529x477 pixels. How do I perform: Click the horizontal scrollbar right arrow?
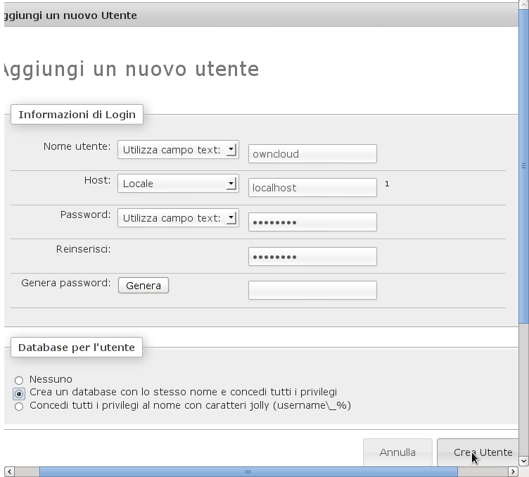coord(511,471)
